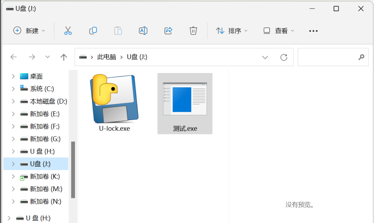
Task: Expand 新加卷 (F:) tree node
Action: coord(13,126)
